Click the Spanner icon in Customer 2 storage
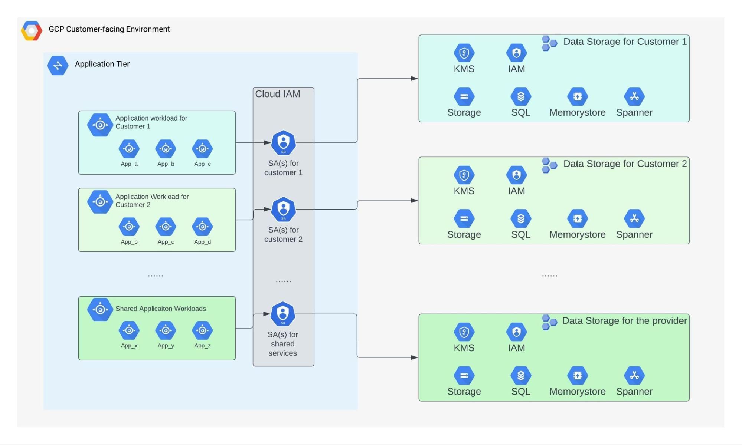 point(634,219)
